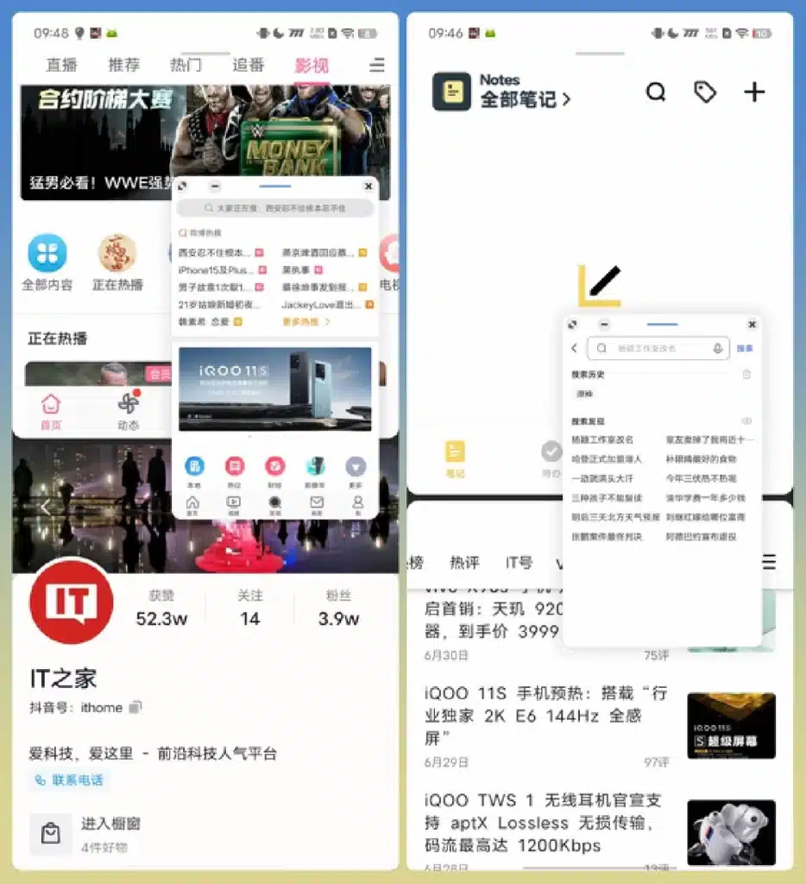Add a new note with plus icon
This screenshot has height=884, width=806.
[x=754, y=92]
